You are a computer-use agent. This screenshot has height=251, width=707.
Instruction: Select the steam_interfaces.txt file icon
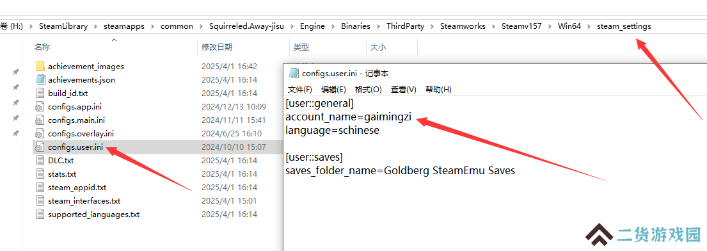40,201
